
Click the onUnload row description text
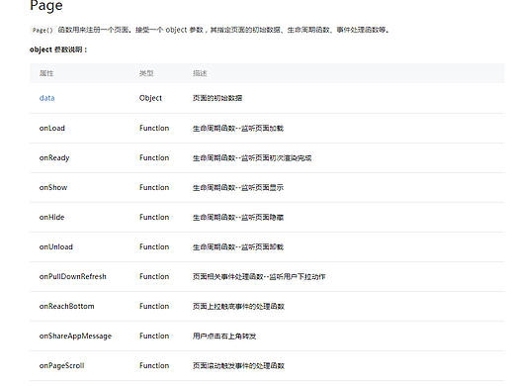238,246
